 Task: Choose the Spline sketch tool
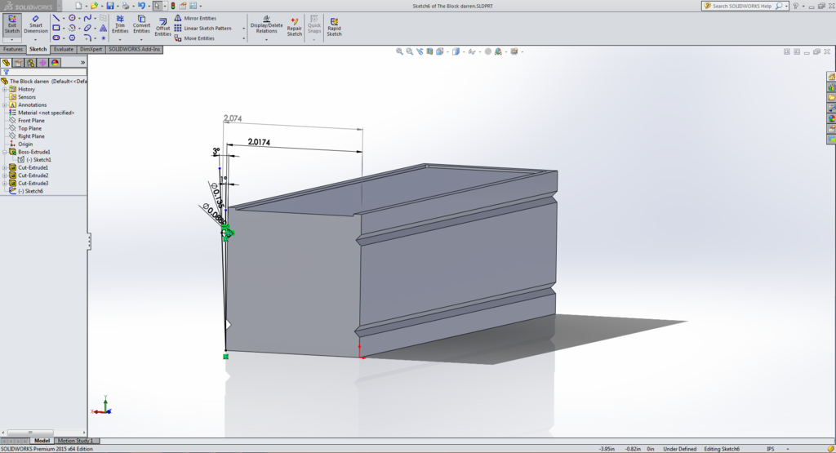pos(87,18)
